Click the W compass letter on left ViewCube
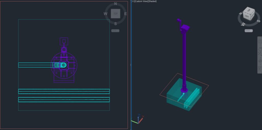Viewport: 262px width, 130px height. point(105,14)
